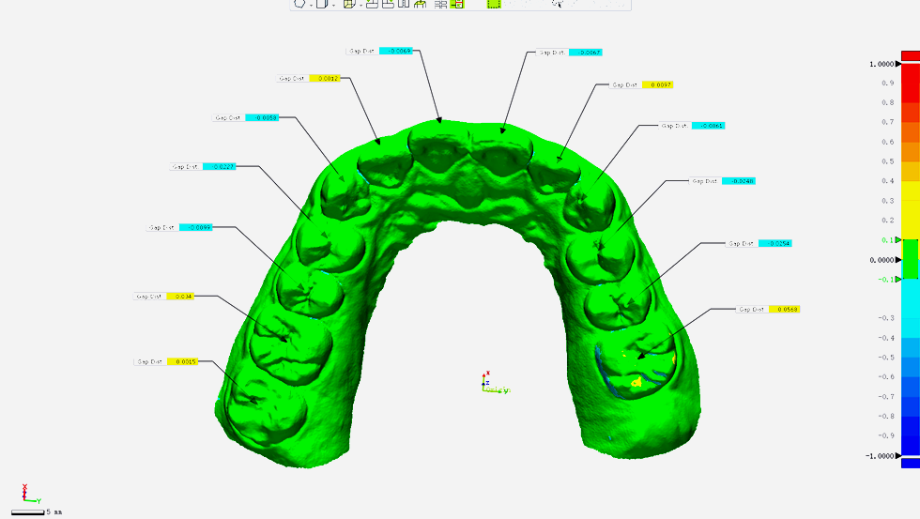Viewport: 920px width, 519px height.
Task: Click the green and red toolbar icon
Action: pos(457,4)
